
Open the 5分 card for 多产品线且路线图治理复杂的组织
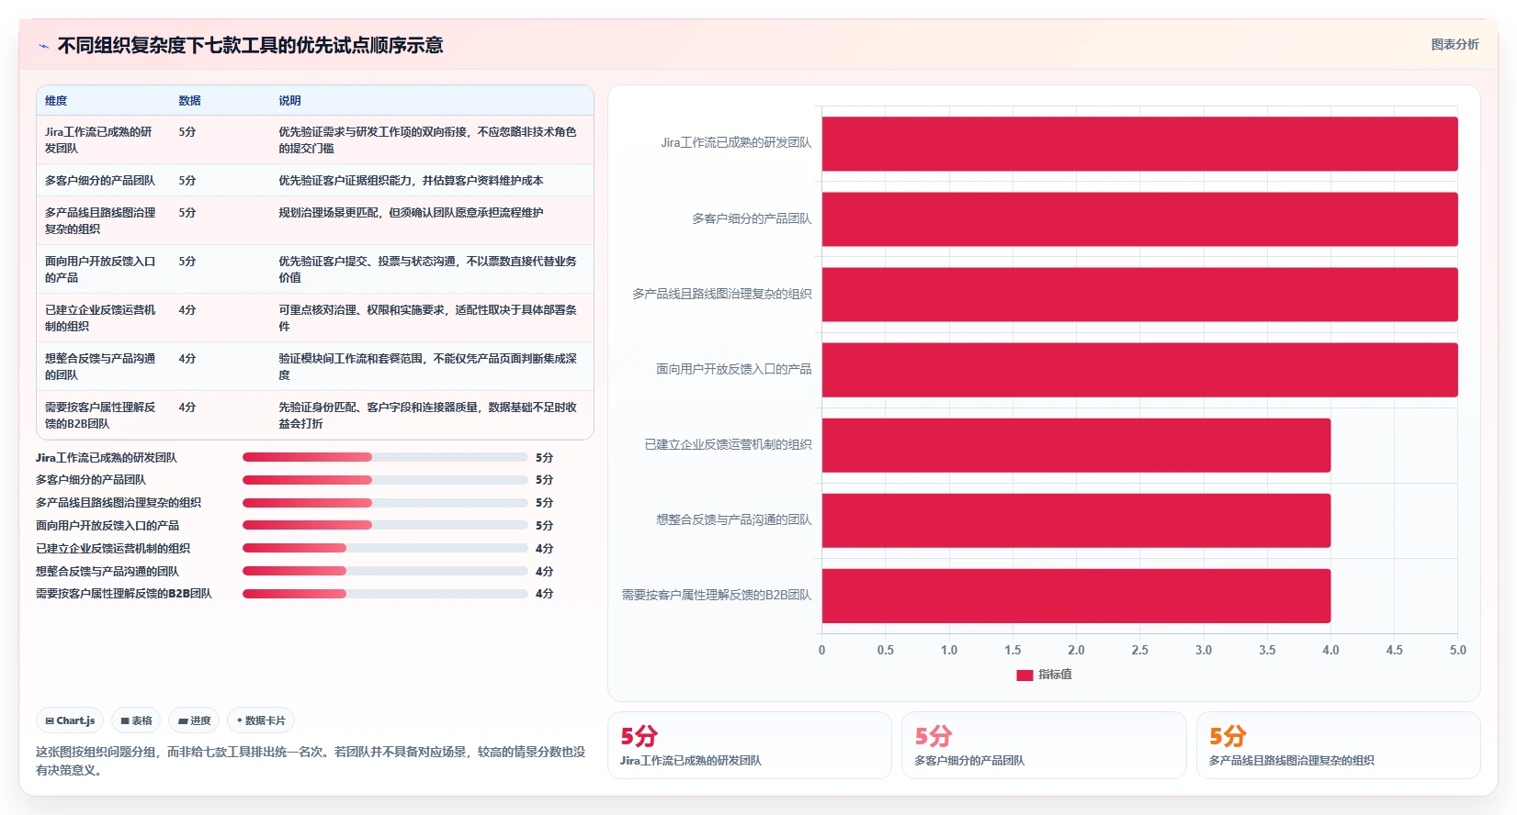(1338, 745)
